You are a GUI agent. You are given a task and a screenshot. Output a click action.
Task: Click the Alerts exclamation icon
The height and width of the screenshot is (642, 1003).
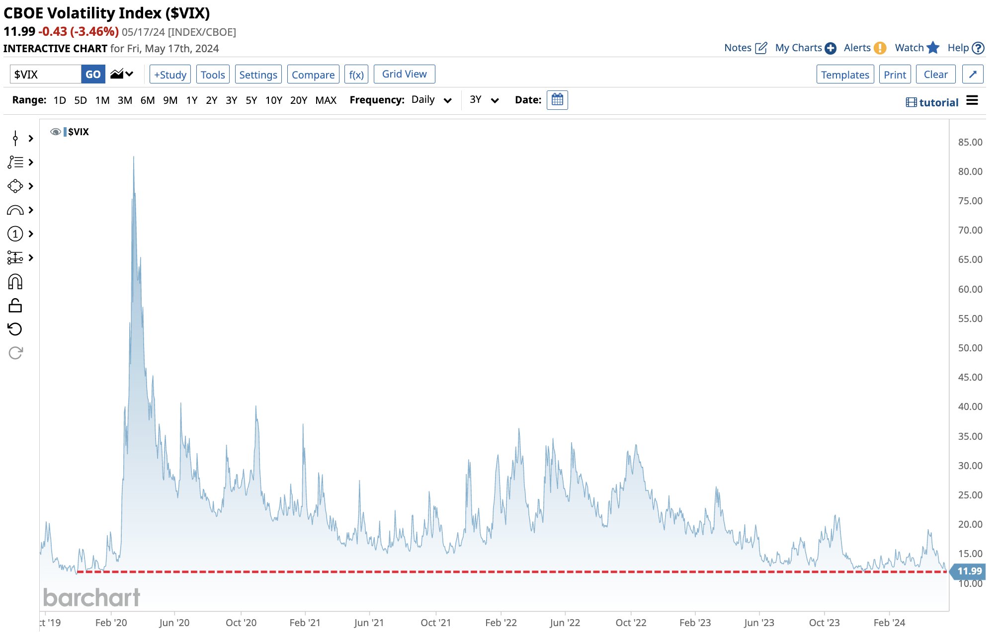click(x=880, y=48)
